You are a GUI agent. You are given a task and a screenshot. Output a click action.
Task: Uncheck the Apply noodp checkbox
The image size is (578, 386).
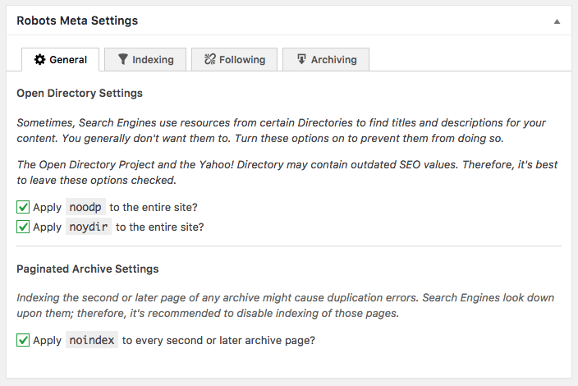pyautogui.click(x=23, y=207)
